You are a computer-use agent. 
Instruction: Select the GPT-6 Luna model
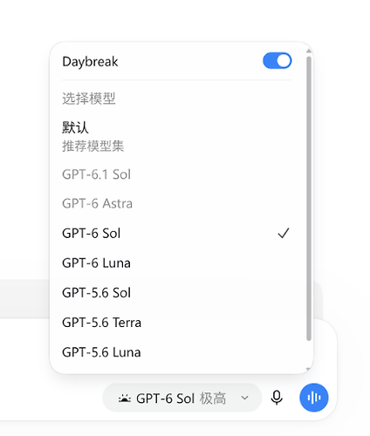(177, 263)
